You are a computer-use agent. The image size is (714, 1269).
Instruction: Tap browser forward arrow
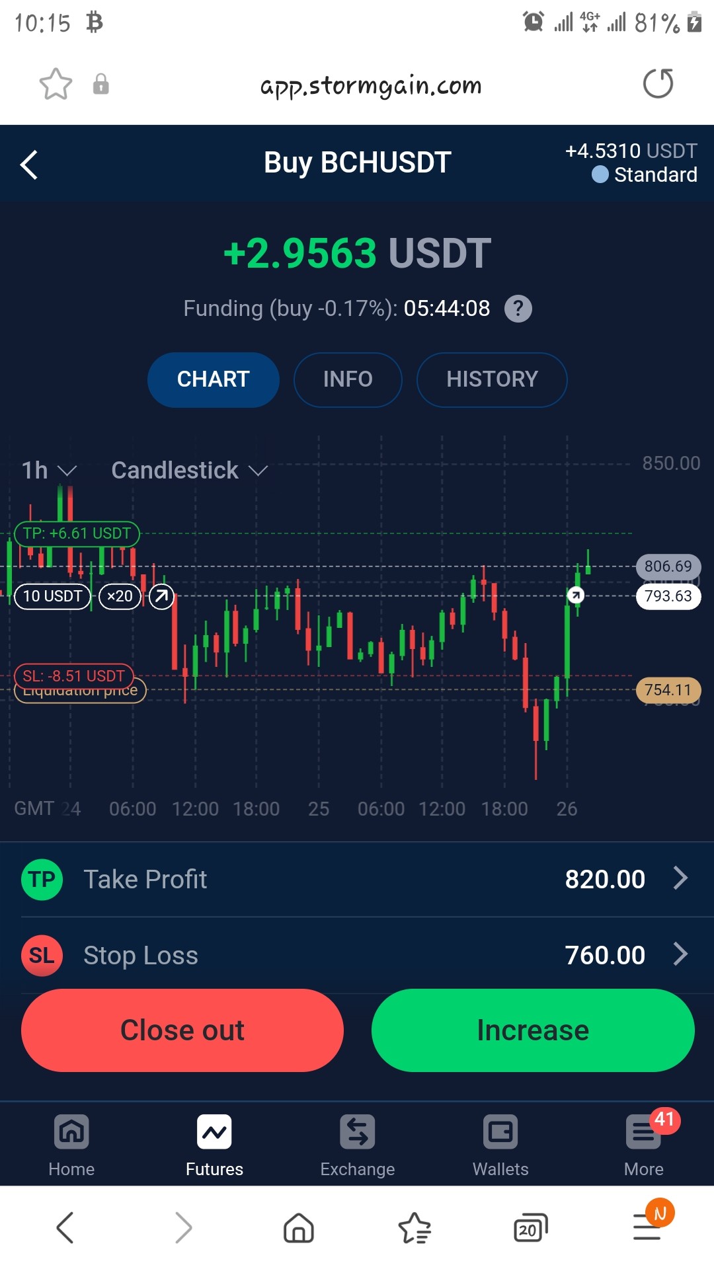(x=184, y=1228)
